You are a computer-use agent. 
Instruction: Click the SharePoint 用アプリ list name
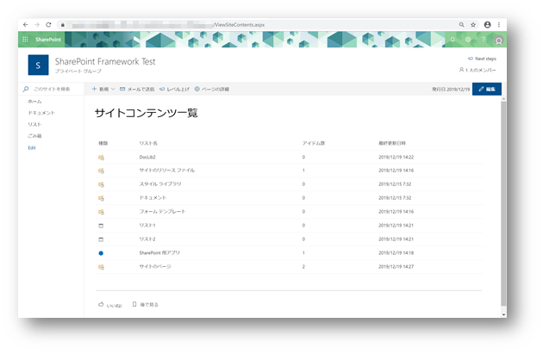click(159, 253)
